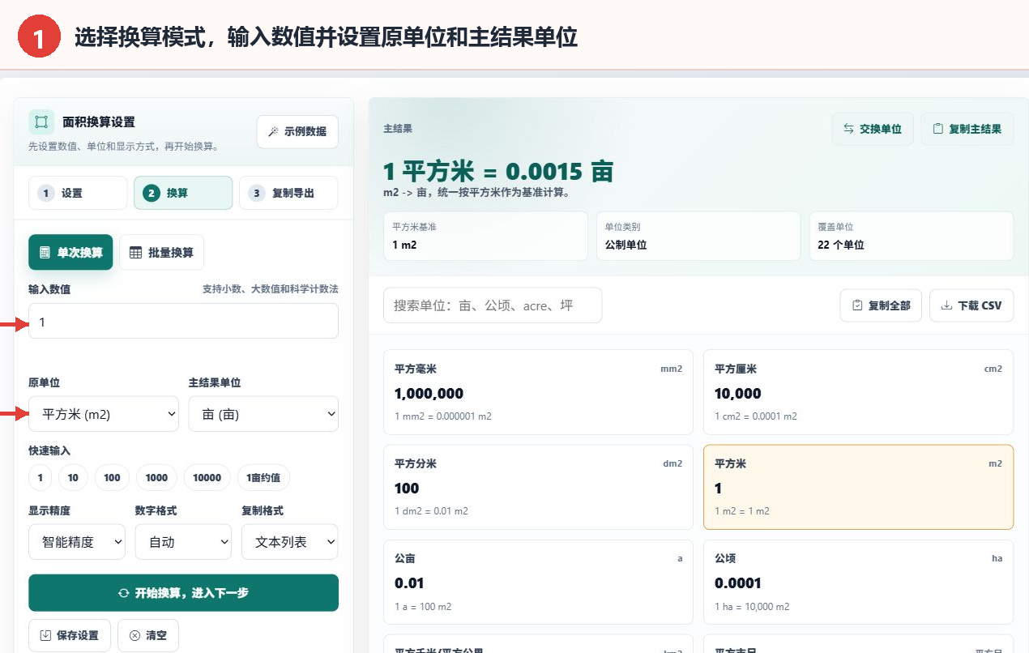The height and width of the screenshot is (653, 1029).
Task: Go to step 1 设置
Action: [78, 193]
